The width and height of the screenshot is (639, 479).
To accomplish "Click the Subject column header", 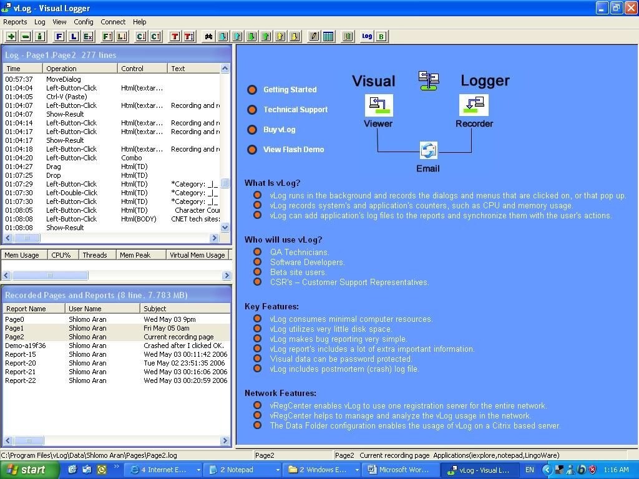I will (185, 309).
